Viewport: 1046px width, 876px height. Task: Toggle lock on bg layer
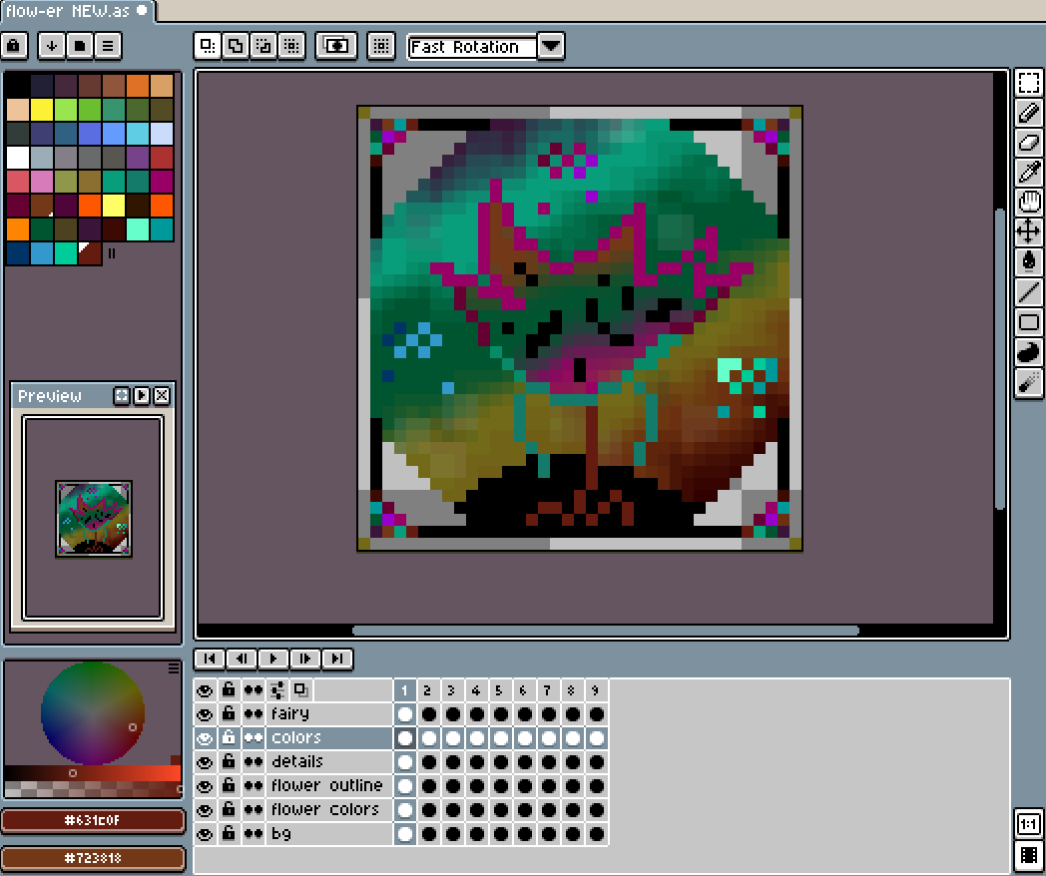(x=229, y=834)
